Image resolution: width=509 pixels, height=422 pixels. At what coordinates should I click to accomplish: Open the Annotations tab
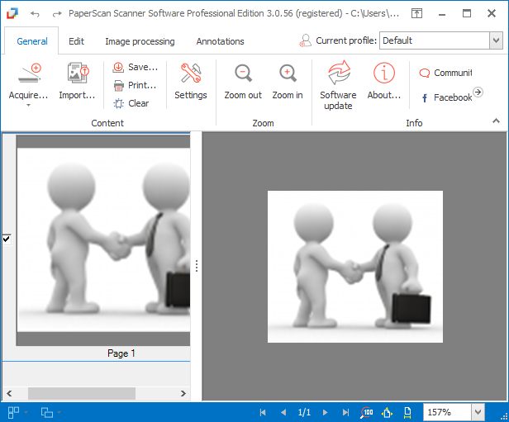click(x=220, y=41)
